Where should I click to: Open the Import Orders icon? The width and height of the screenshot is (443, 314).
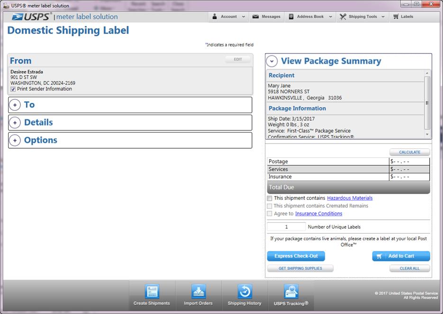[199, 291]
